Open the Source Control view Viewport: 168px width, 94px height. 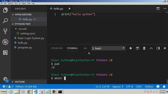[x=5, y=31]
